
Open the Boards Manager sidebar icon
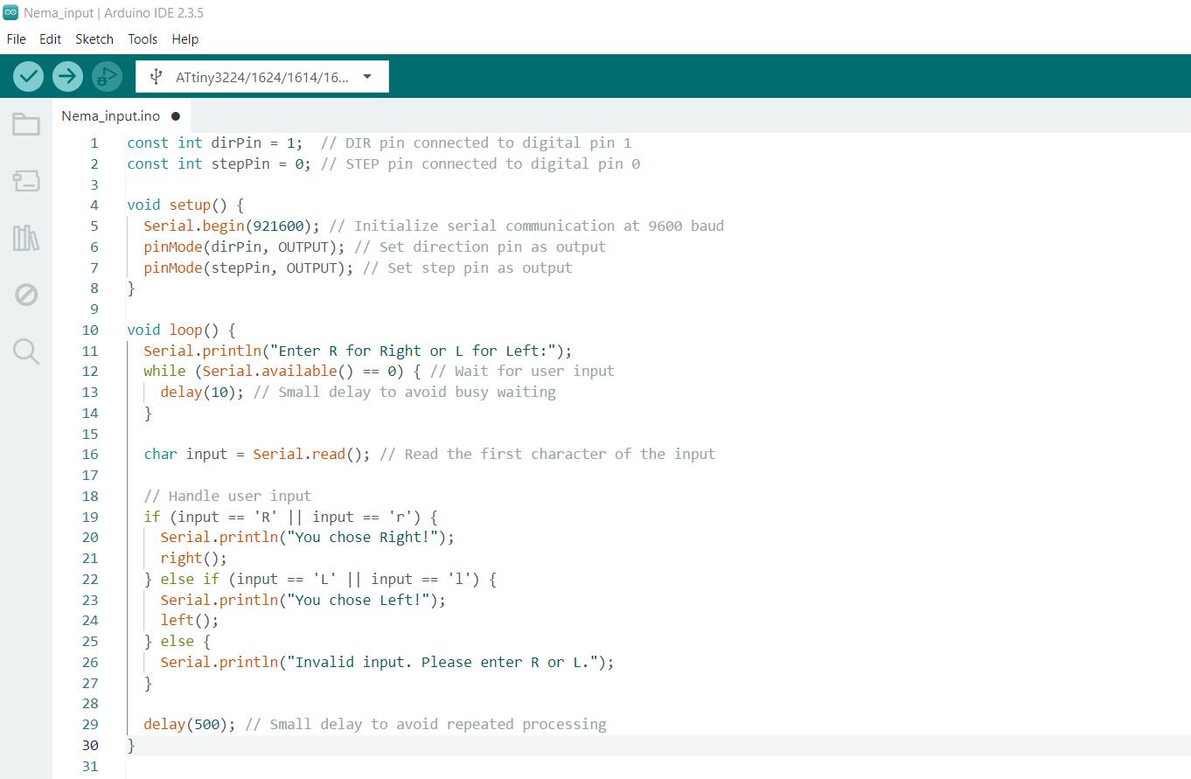pos(26,181)
